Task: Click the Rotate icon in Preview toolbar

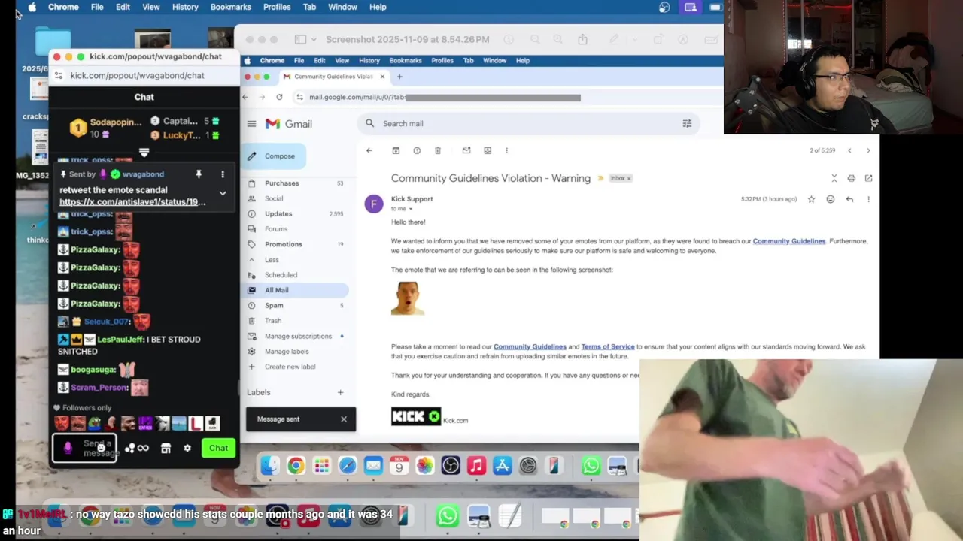Action: point(658,39)
